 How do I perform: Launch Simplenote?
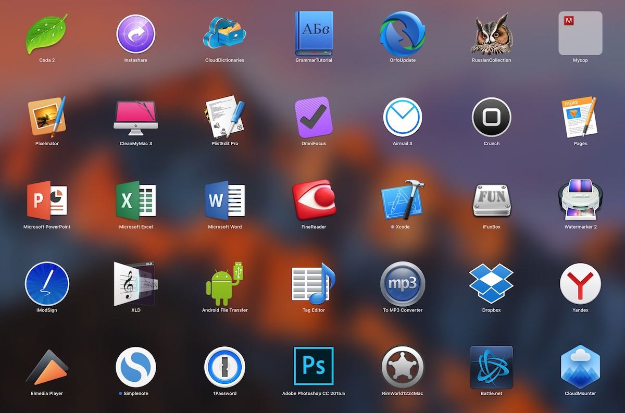pyautogui.click(x=135, y=367)
